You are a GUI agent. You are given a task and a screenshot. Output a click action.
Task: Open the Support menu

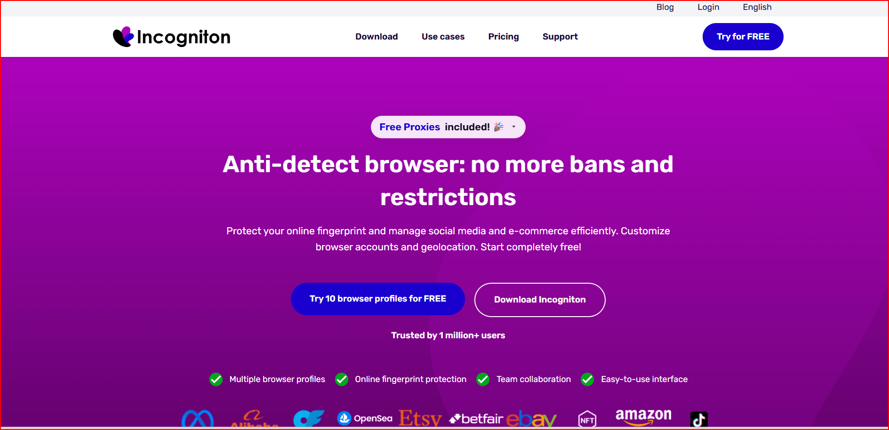pos(560,37)
